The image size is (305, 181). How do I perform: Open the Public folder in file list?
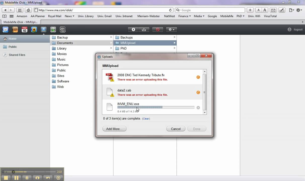(82, 70)
